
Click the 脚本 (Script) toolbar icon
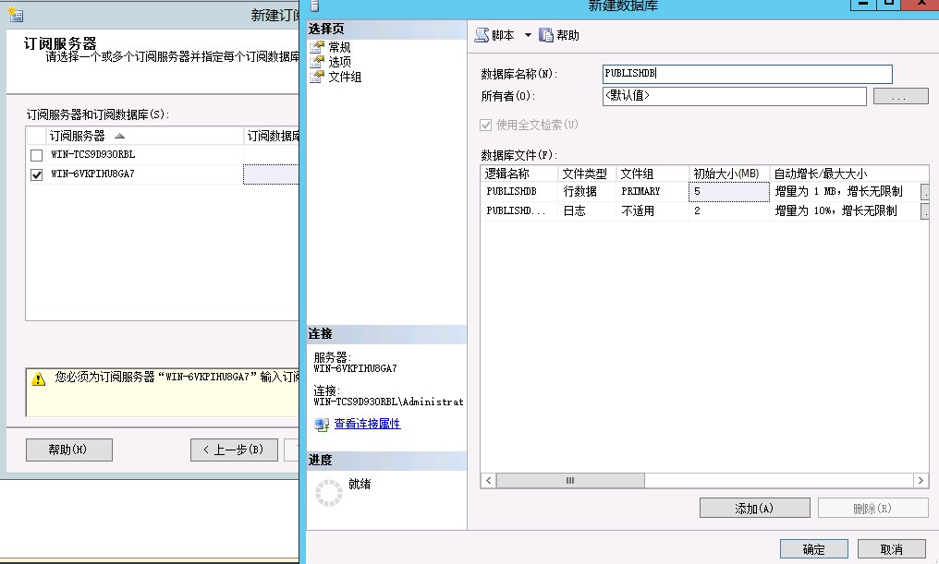tap(482, 35)
